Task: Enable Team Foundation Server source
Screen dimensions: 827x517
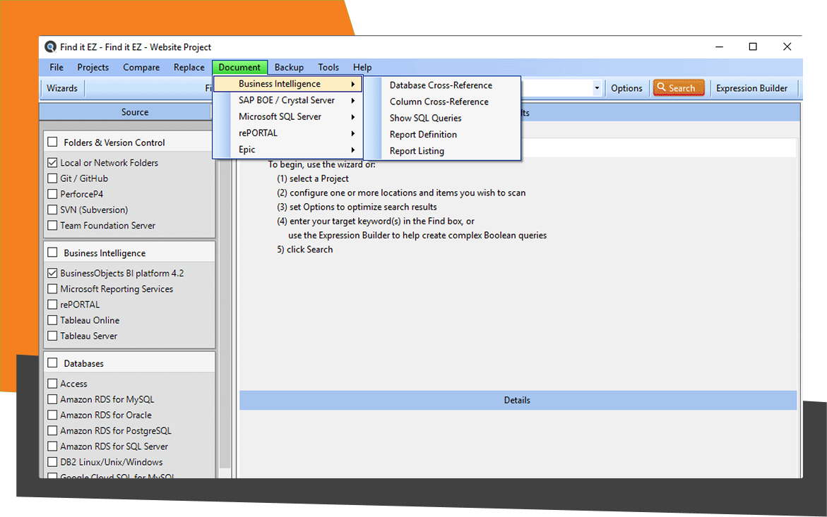Action: (52, 225)
